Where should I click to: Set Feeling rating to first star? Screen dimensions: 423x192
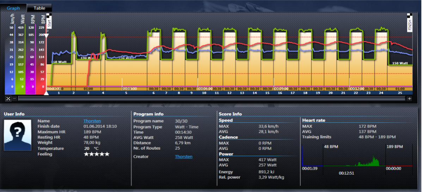click(86, 154)
